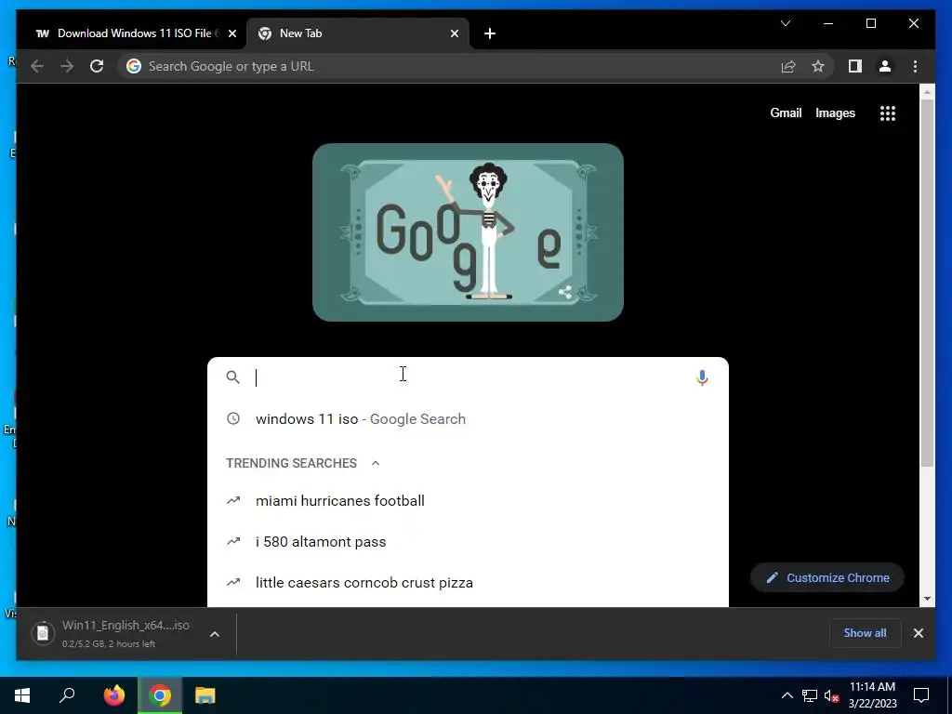
Task: Open Windows taskbar search
Action: click(x=67, y=695)
